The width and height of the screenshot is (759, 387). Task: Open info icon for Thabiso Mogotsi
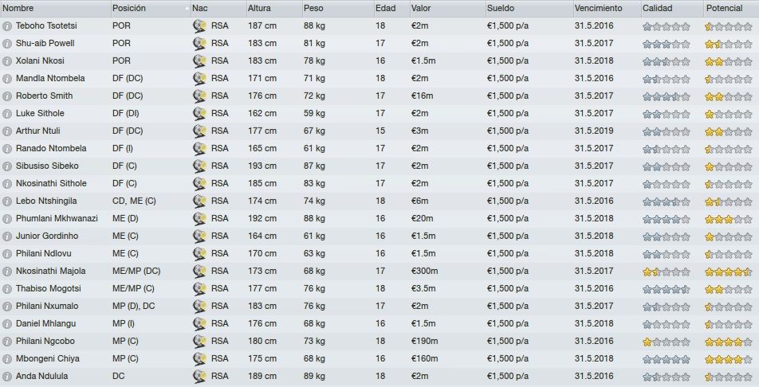click(6, 289)
